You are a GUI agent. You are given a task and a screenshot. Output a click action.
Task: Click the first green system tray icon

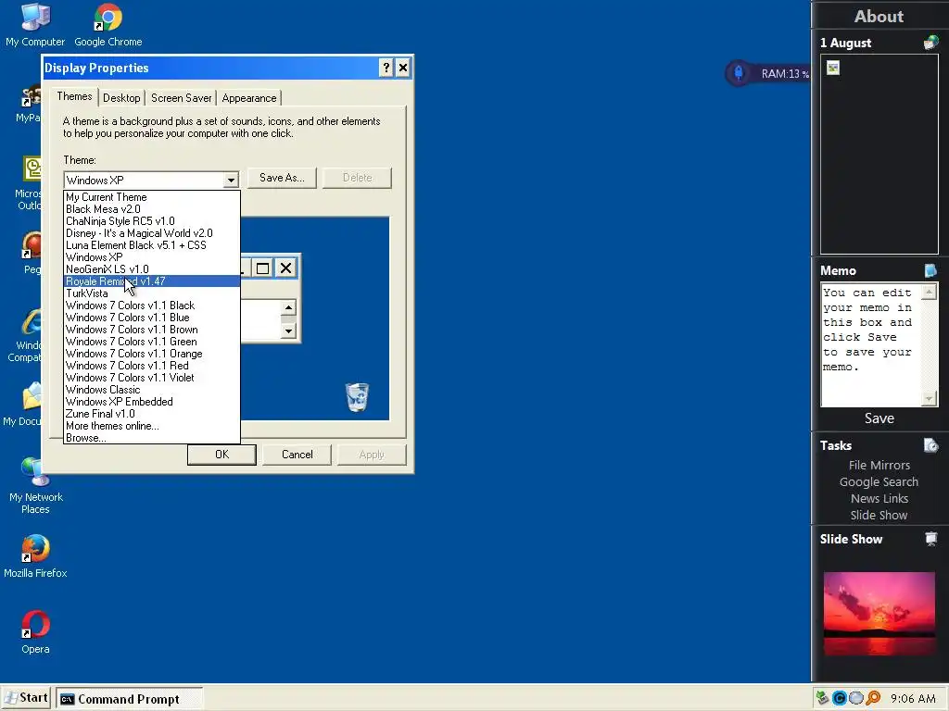[x=822, y=698]
